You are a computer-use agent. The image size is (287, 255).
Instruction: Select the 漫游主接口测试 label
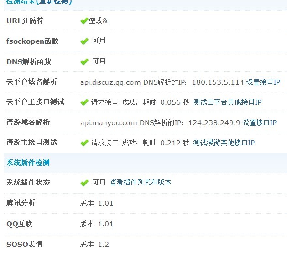(x=31, y=143)
